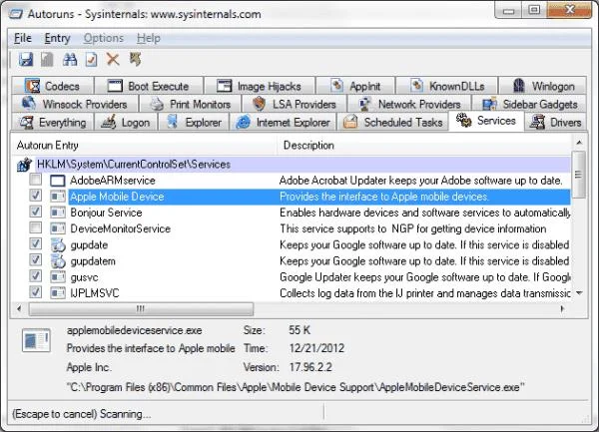Click the version value 17.96.2.2
The image size is (599, 432).
point(310,367)
